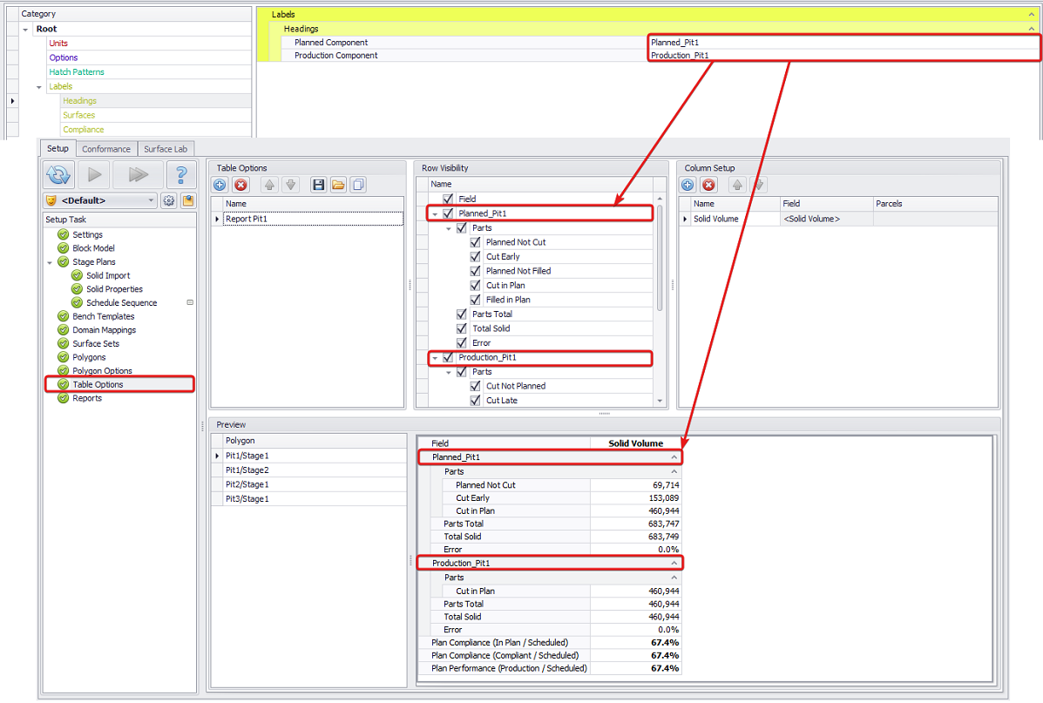
Task: Edit the Production Component value field
Action: (x=843, y=55)
